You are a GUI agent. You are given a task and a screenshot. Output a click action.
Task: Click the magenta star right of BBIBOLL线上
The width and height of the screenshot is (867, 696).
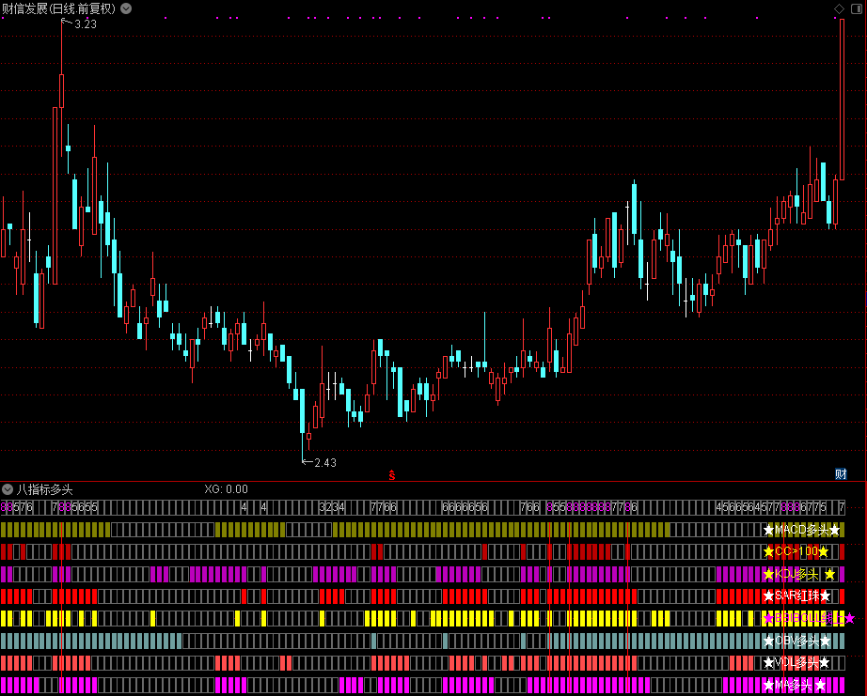(x=850, y=618)
